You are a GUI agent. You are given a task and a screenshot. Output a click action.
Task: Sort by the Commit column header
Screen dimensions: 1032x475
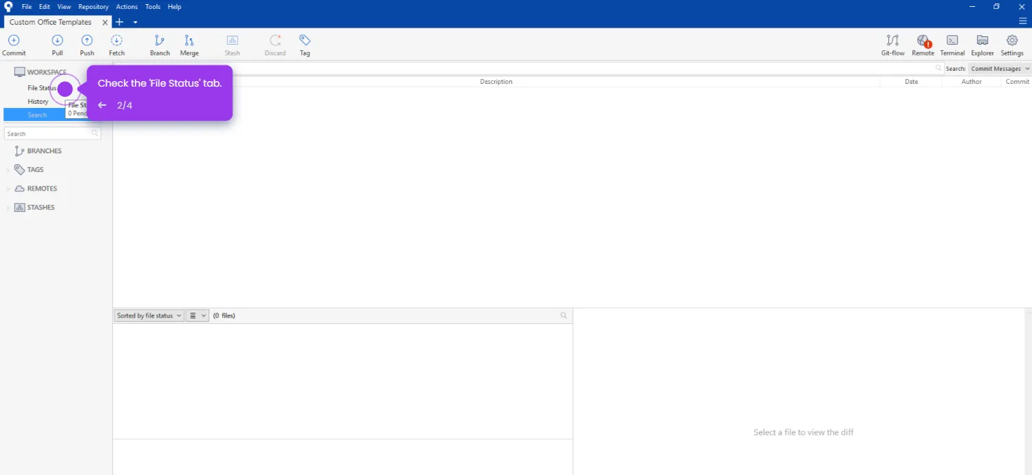(x=1017, y=82)
